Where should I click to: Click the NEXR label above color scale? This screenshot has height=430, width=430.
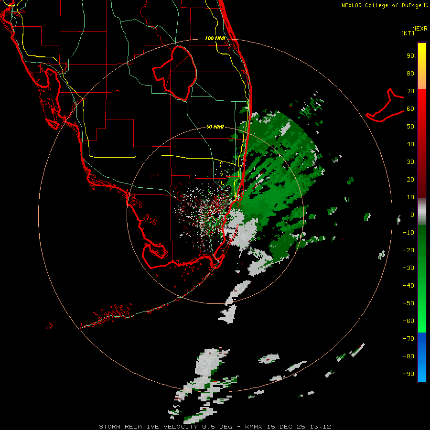[420, 29]
